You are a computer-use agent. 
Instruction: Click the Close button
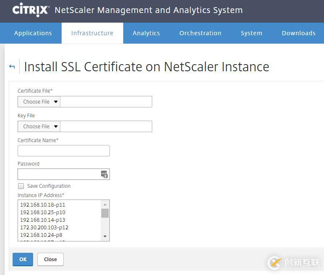pos(50,259)
